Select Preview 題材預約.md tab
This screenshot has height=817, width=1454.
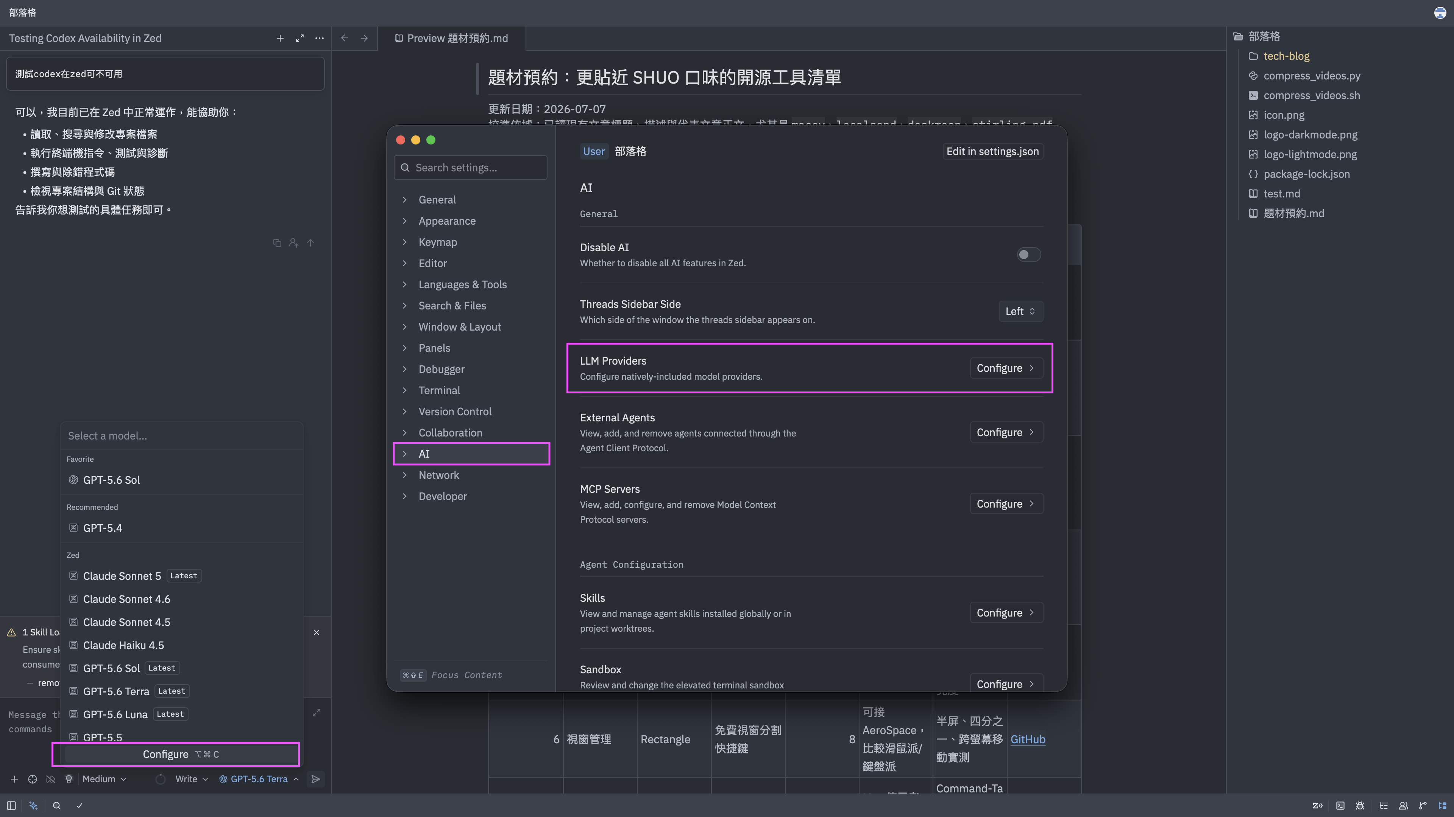click(452, 38)
